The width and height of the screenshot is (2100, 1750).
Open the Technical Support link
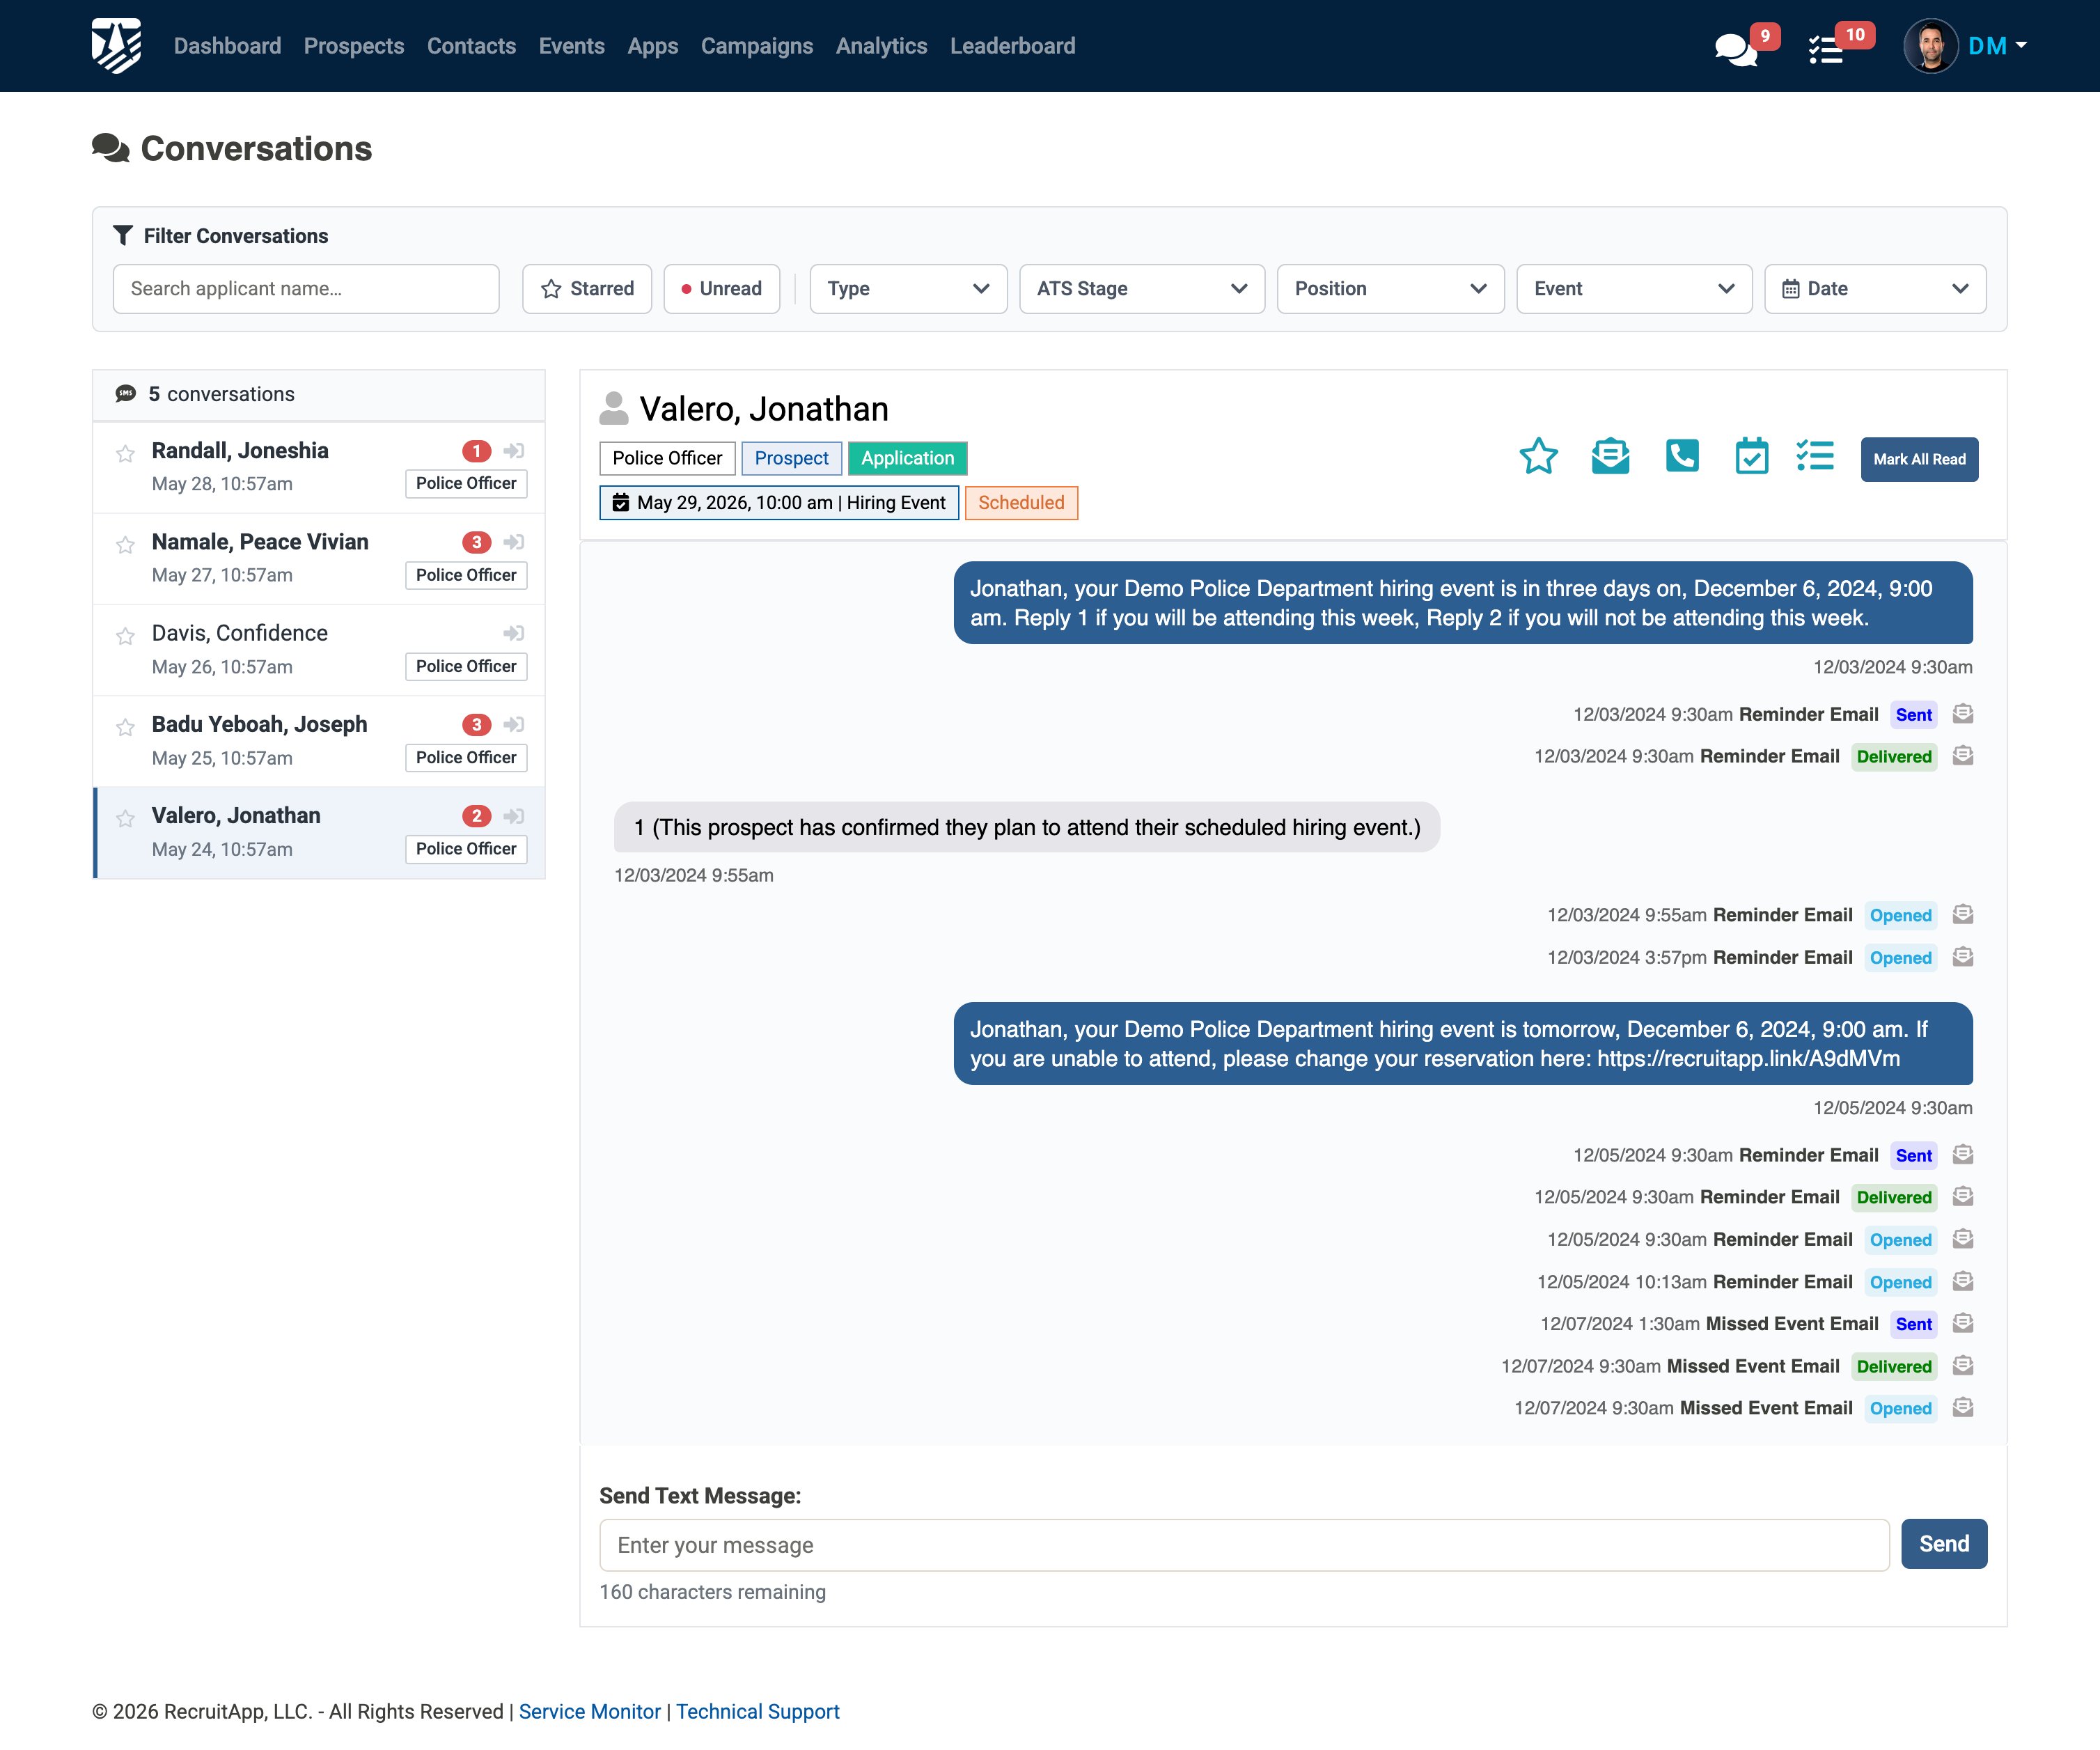coord(758,1711)
